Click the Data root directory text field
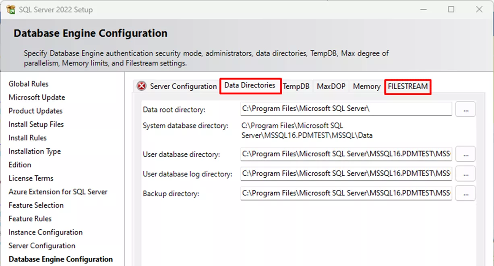 tap(346, 109)
